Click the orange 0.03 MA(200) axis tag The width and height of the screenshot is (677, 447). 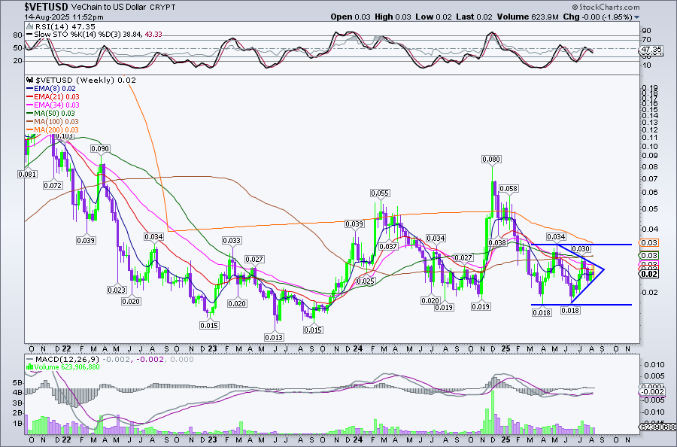[649, 243]
